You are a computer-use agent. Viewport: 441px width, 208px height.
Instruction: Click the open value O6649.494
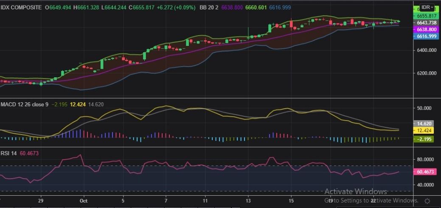(x=59, y=8)
